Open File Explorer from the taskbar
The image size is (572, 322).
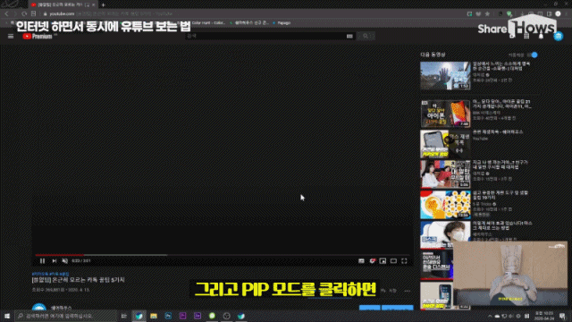coord(154,316)
